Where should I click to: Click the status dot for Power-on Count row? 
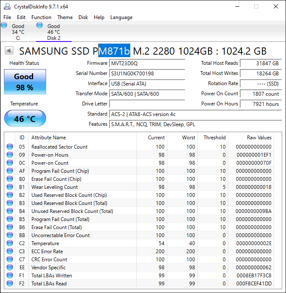pyautogui.click(x=10, y=163)
